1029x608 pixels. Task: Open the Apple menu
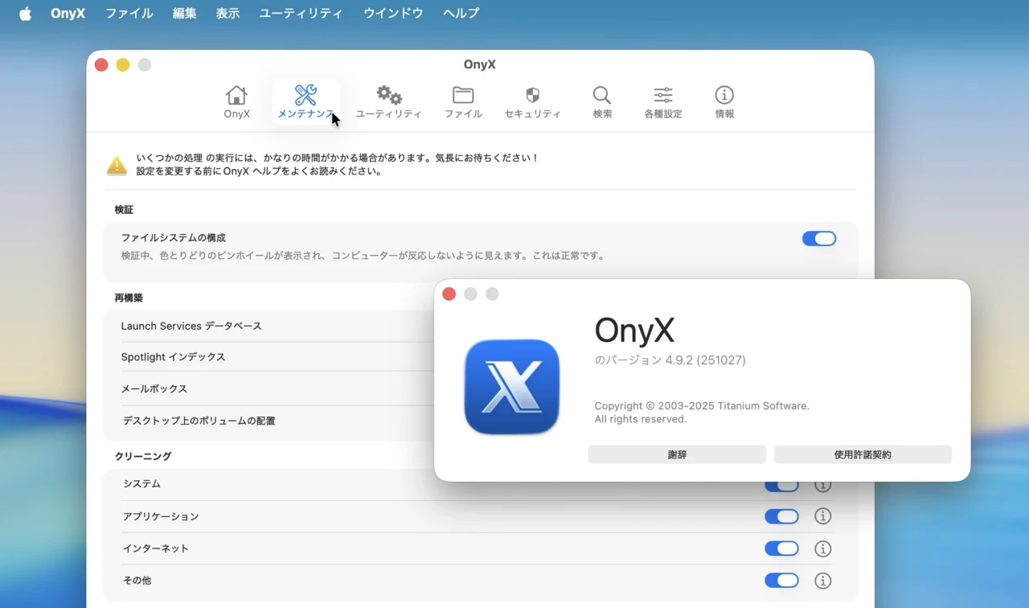point(25,13)
